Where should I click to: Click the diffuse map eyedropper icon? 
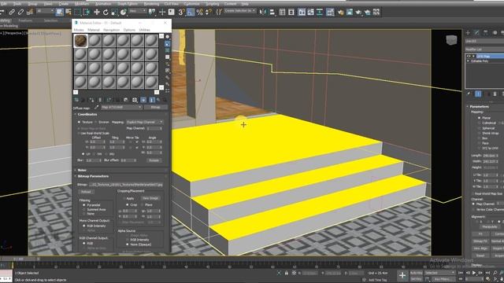tap(96, 108)
